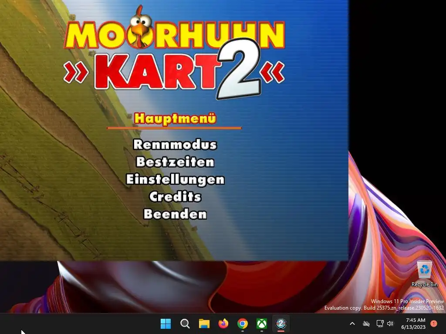The width and height of the screenshot is (446, 334).
Task: Choose Beenden to quit the game
Action: (175, 214)
